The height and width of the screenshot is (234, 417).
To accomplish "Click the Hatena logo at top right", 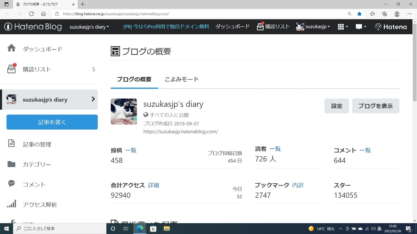I will point(391,27).
